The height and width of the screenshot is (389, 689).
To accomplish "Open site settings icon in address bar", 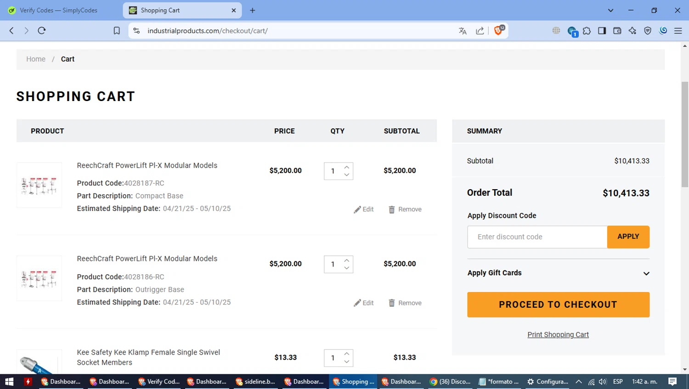I will coord(136,31).
